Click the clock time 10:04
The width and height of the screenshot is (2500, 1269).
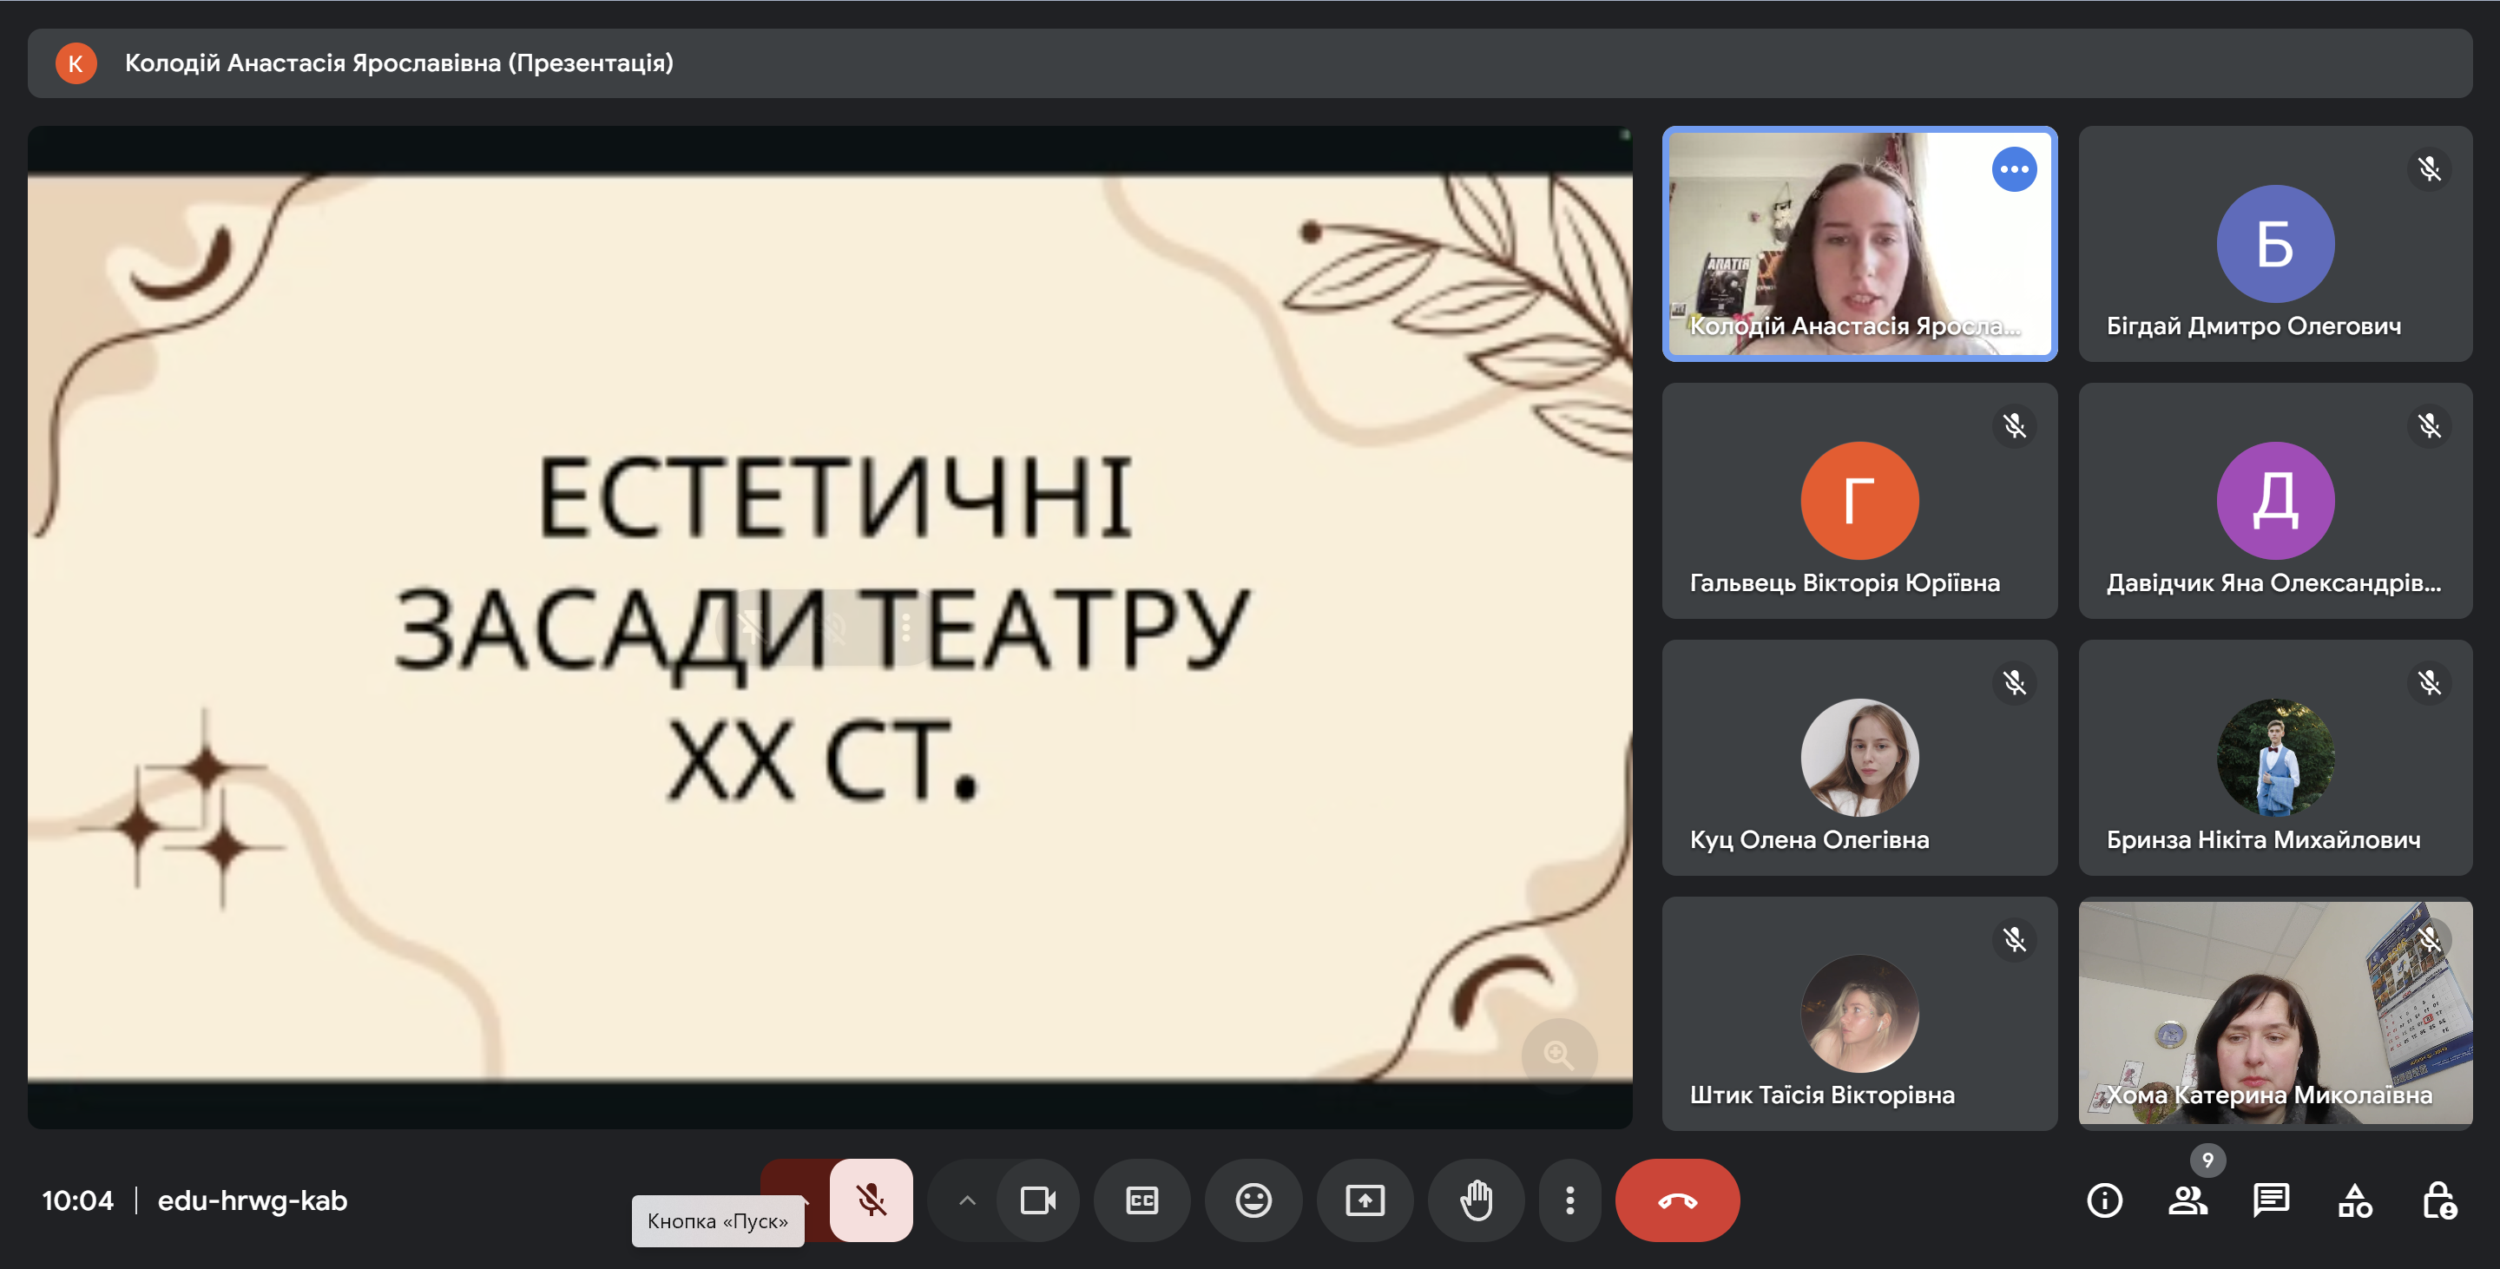pyautogui.click(x=77, y=1200)
